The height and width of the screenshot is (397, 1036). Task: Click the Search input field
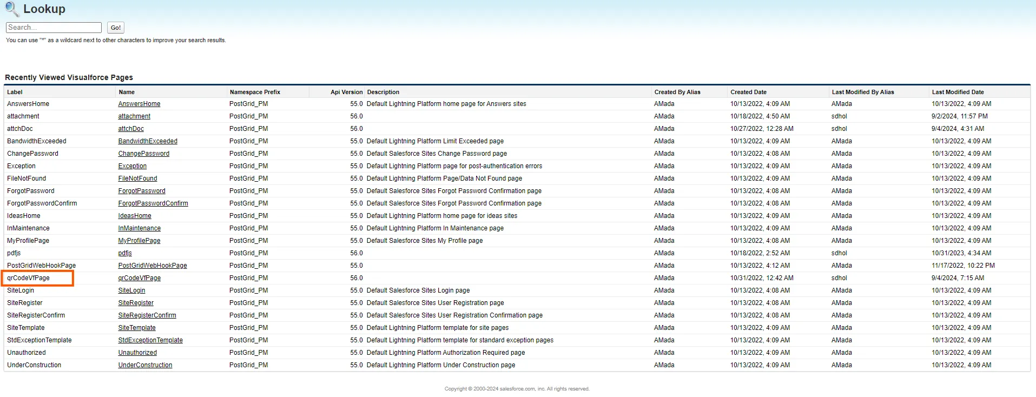(x=54, y=28)
